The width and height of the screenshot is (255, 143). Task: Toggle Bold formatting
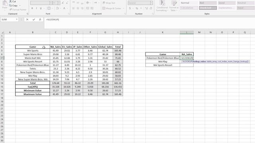pos(32,8)
